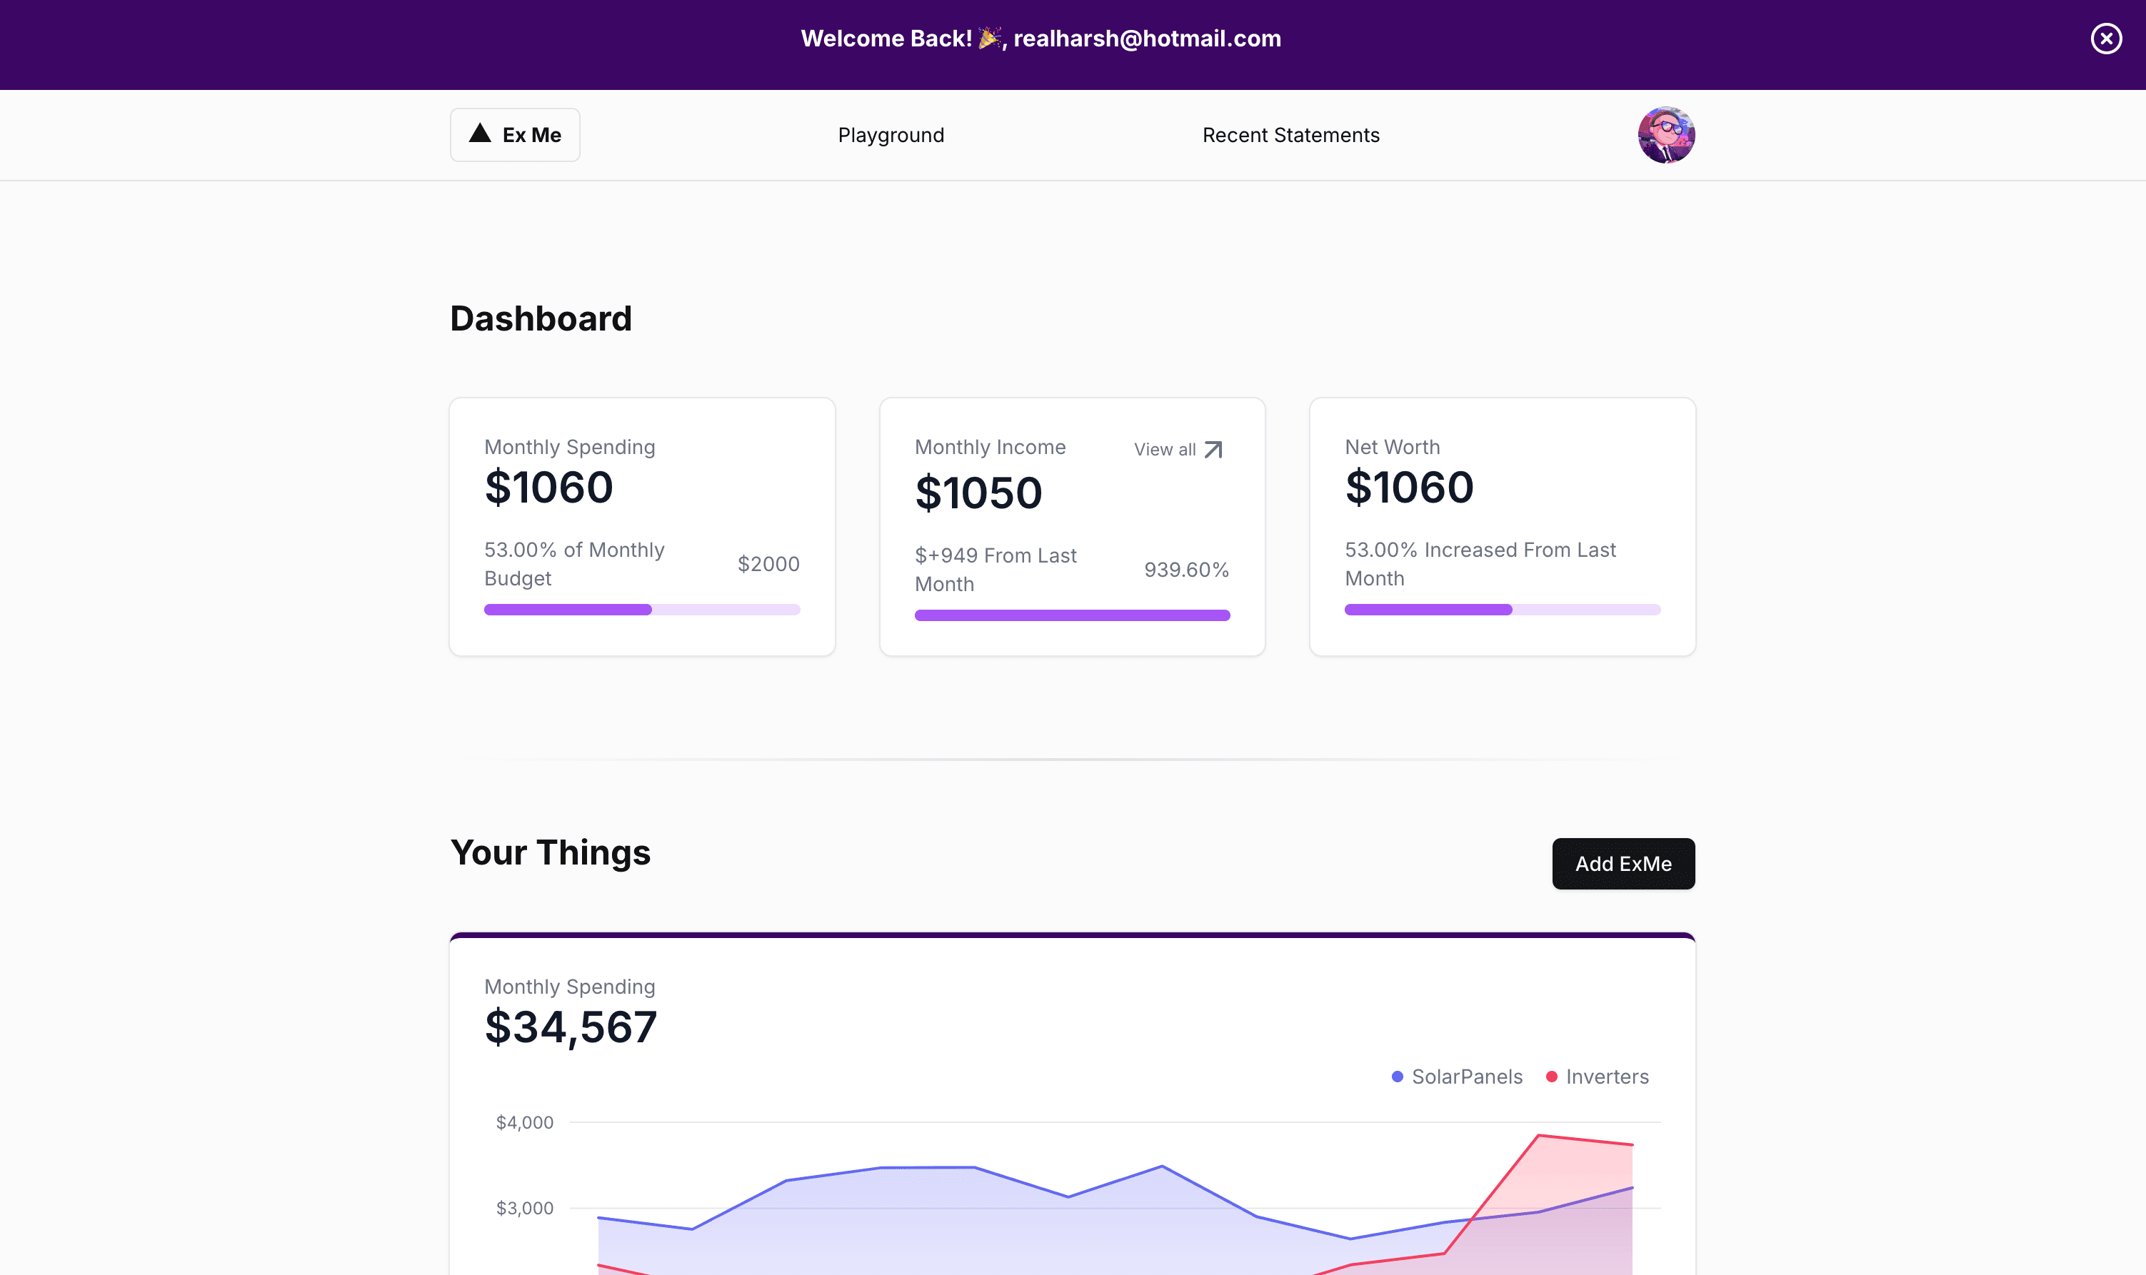Screen dimensions: 2146x1275
Task: Select the Ex Me home button
Action: pos(515,134)
